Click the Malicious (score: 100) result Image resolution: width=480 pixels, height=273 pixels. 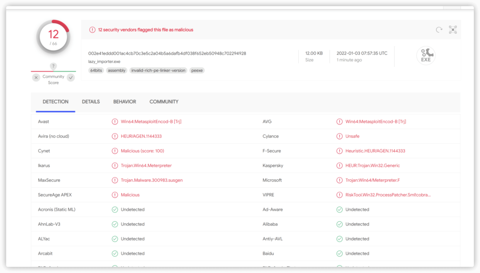click(x=142, y=151)
